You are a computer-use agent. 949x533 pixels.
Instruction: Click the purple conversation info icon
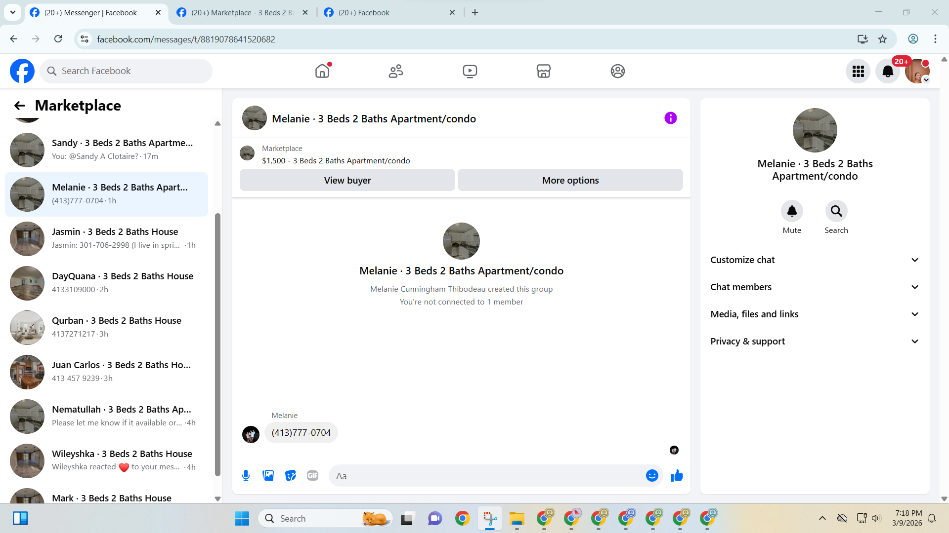point(670,118)
